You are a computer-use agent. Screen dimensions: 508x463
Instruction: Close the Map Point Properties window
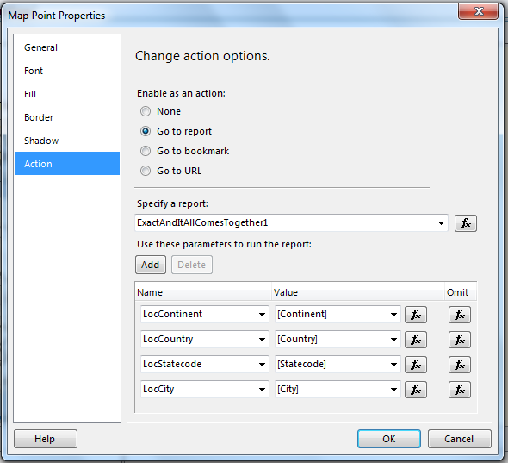coord(478,12)
